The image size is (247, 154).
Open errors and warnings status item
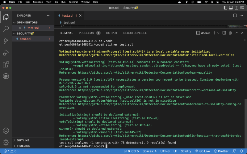[x=10, y=151]
